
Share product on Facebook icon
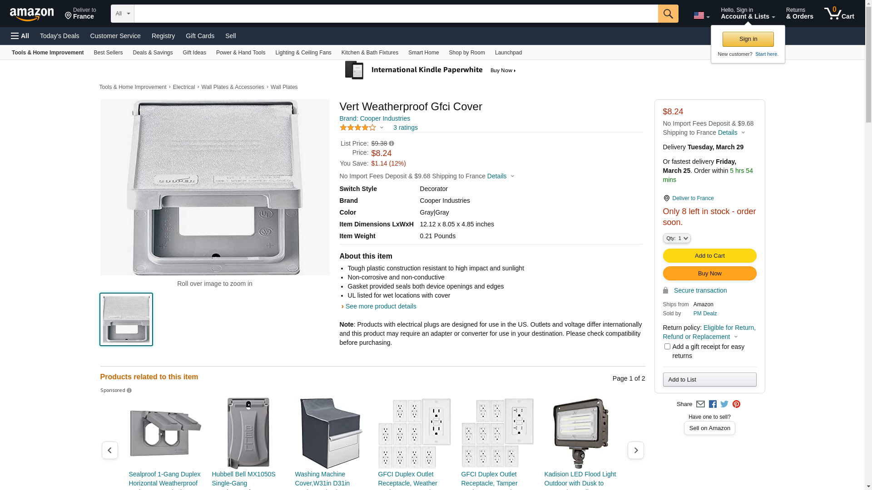[713, 404]
